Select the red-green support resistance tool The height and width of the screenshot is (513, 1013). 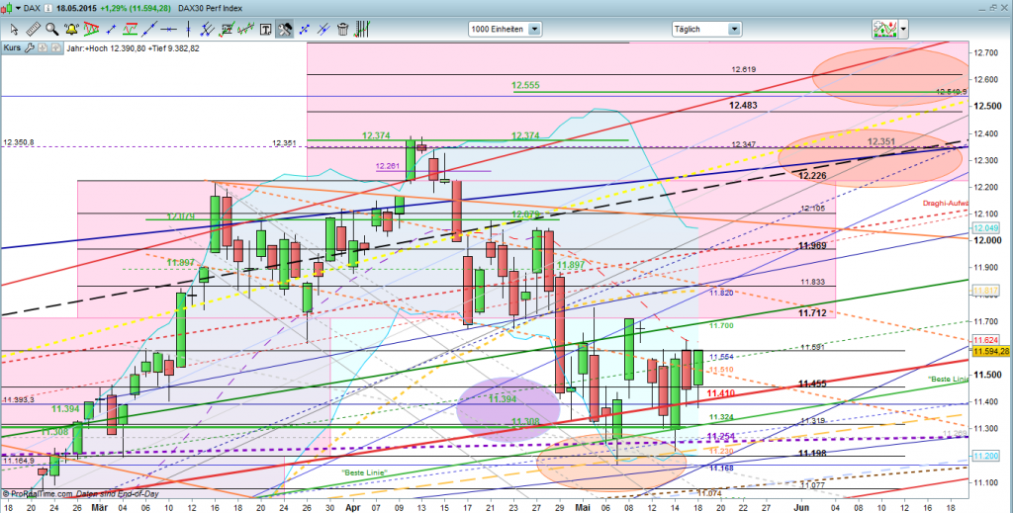(130, 29)
